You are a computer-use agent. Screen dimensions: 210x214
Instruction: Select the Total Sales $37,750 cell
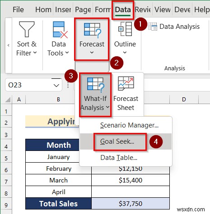click(x=131, y=204)
